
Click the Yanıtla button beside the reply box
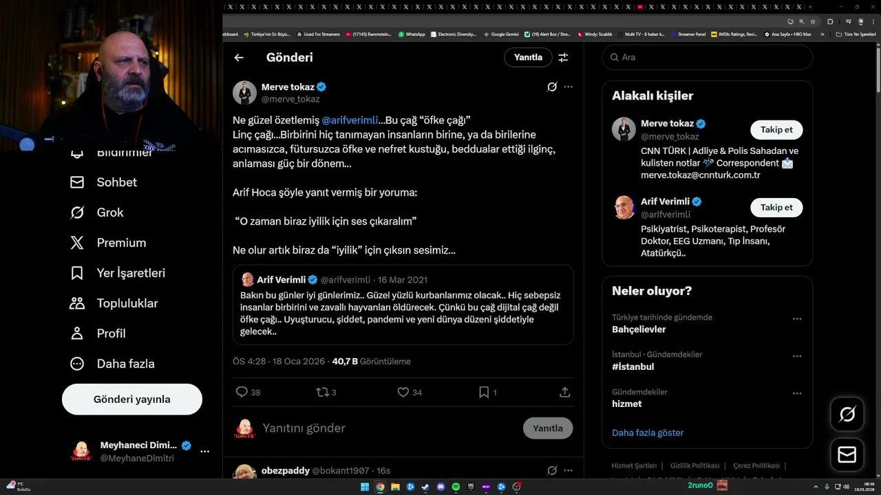pos(548,428)
